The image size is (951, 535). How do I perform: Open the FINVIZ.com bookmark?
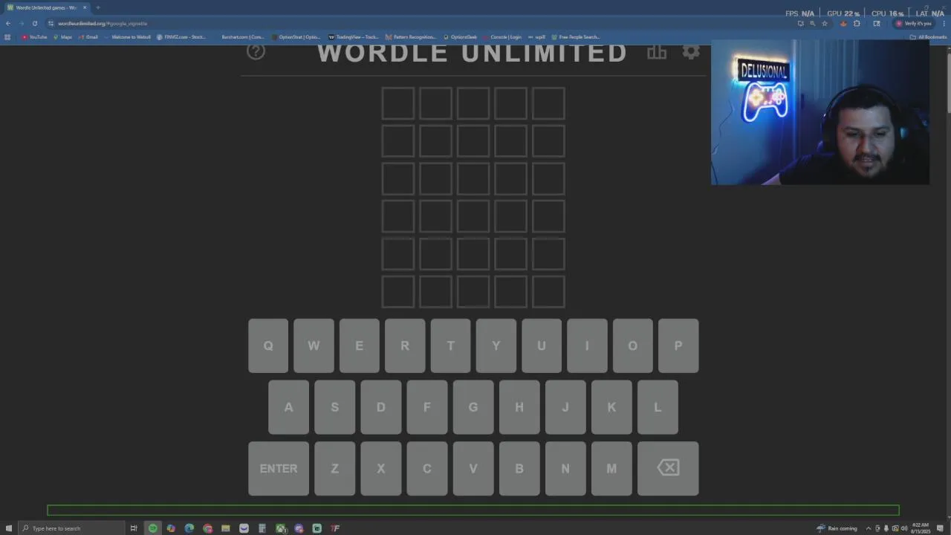(x=181, y=37)
